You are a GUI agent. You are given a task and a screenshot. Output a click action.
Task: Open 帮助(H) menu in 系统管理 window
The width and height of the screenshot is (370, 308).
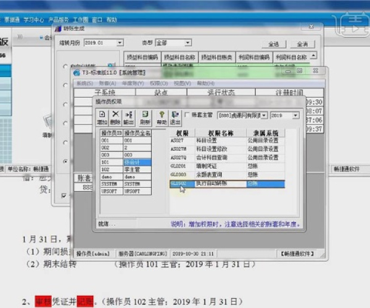[x=206, y=83]
